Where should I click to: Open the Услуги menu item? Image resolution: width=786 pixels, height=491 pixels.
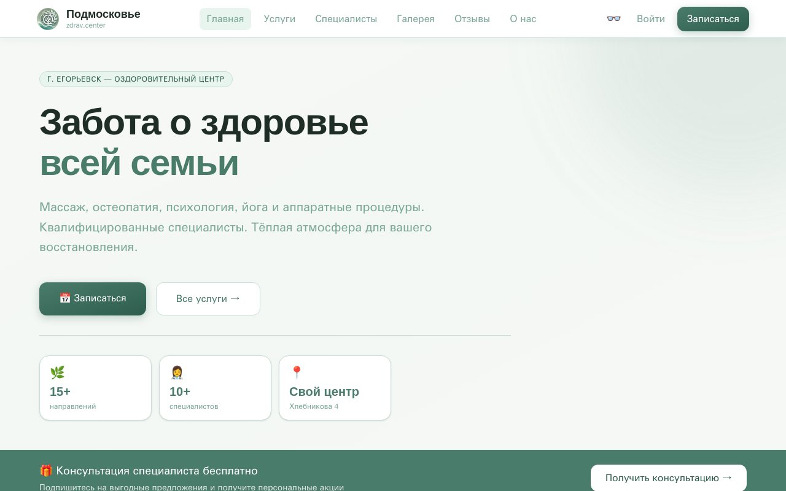[x=279, y=19]
